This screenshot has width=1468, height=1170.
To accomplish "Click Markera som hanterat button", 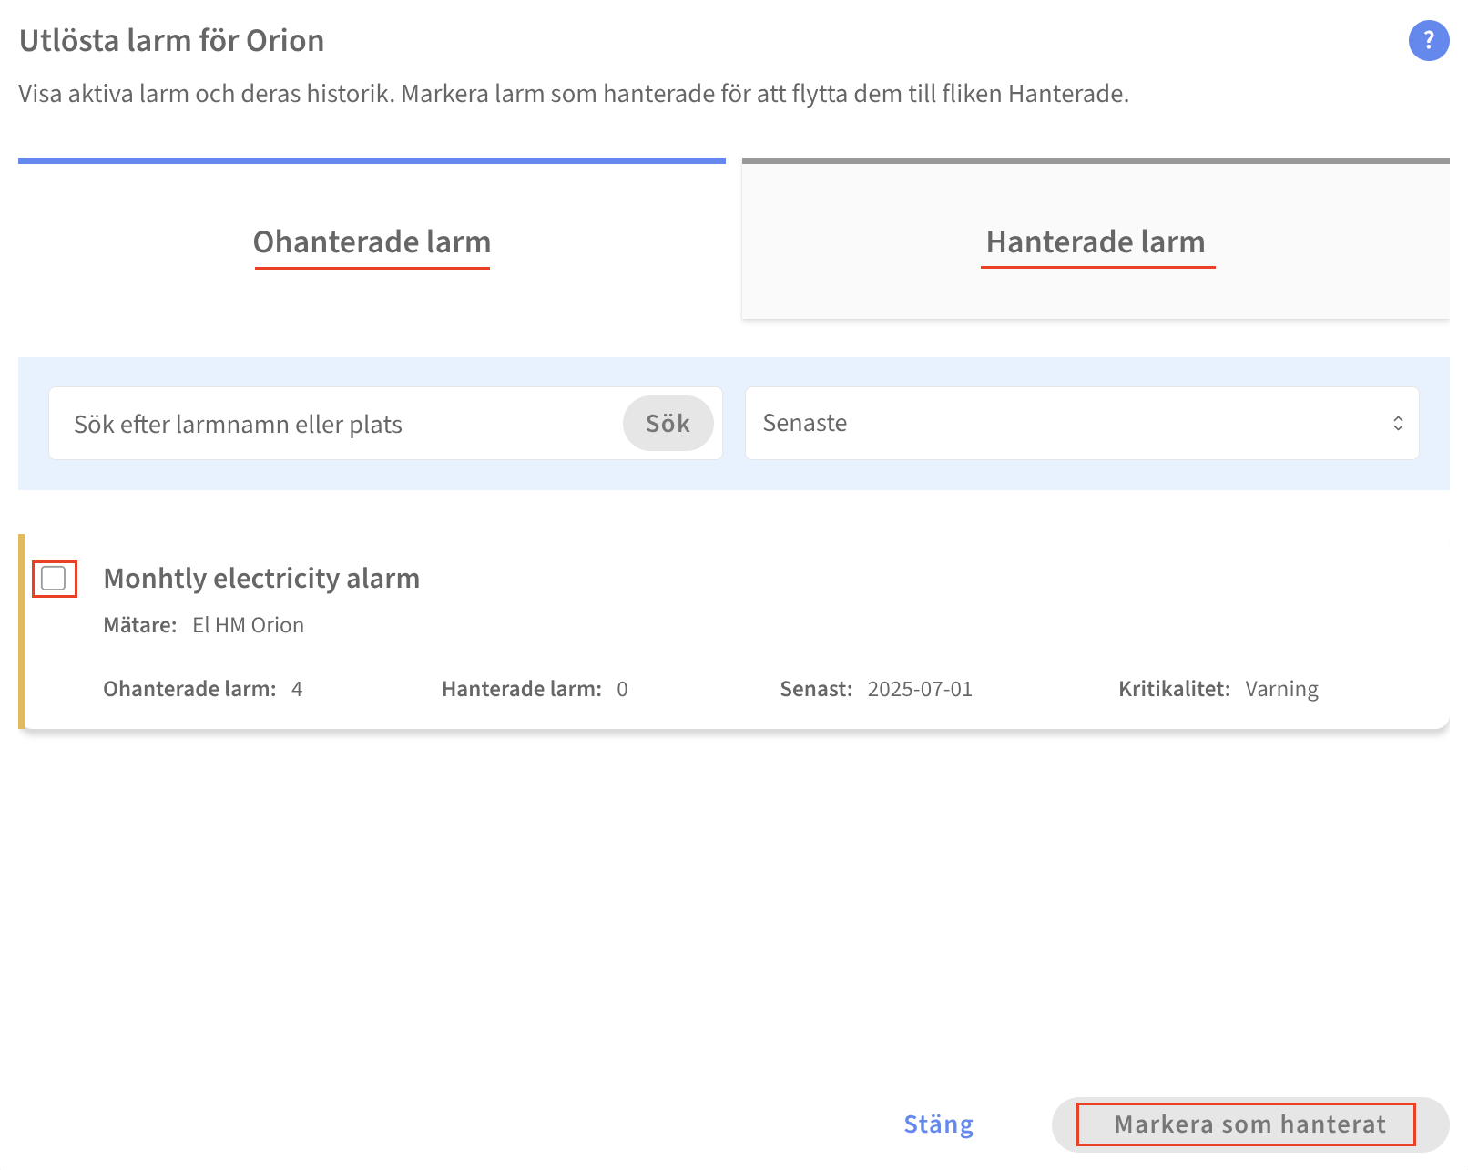I will click(1250, 1124).
